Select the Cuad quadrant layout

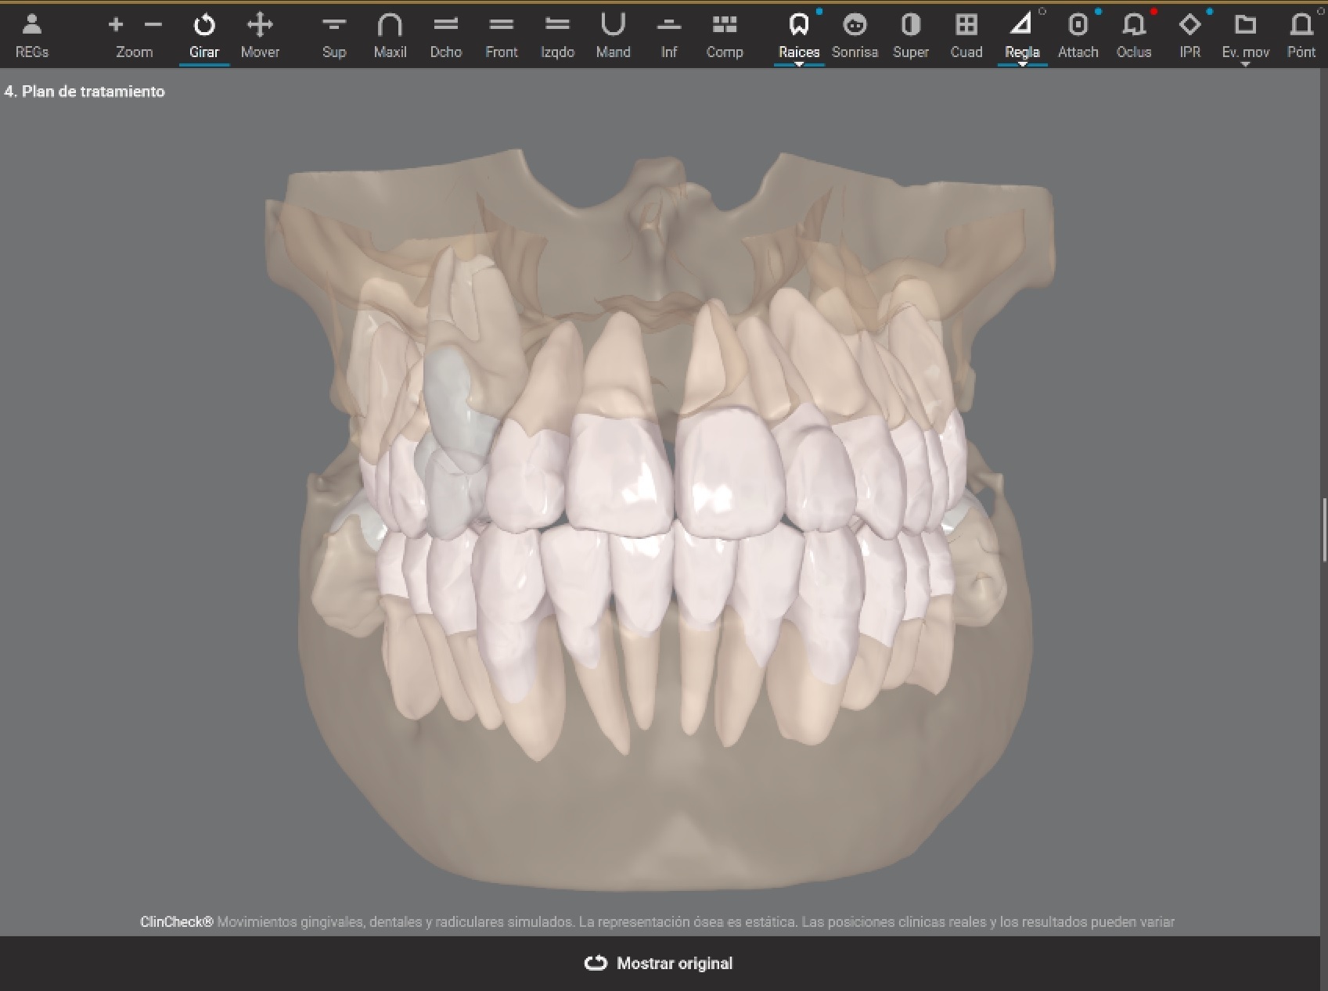[966, 31]
